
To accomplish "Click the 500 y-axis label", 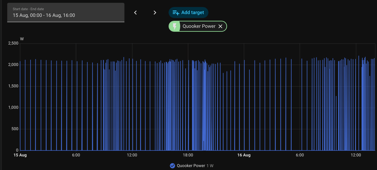I will tap(15, 129).
